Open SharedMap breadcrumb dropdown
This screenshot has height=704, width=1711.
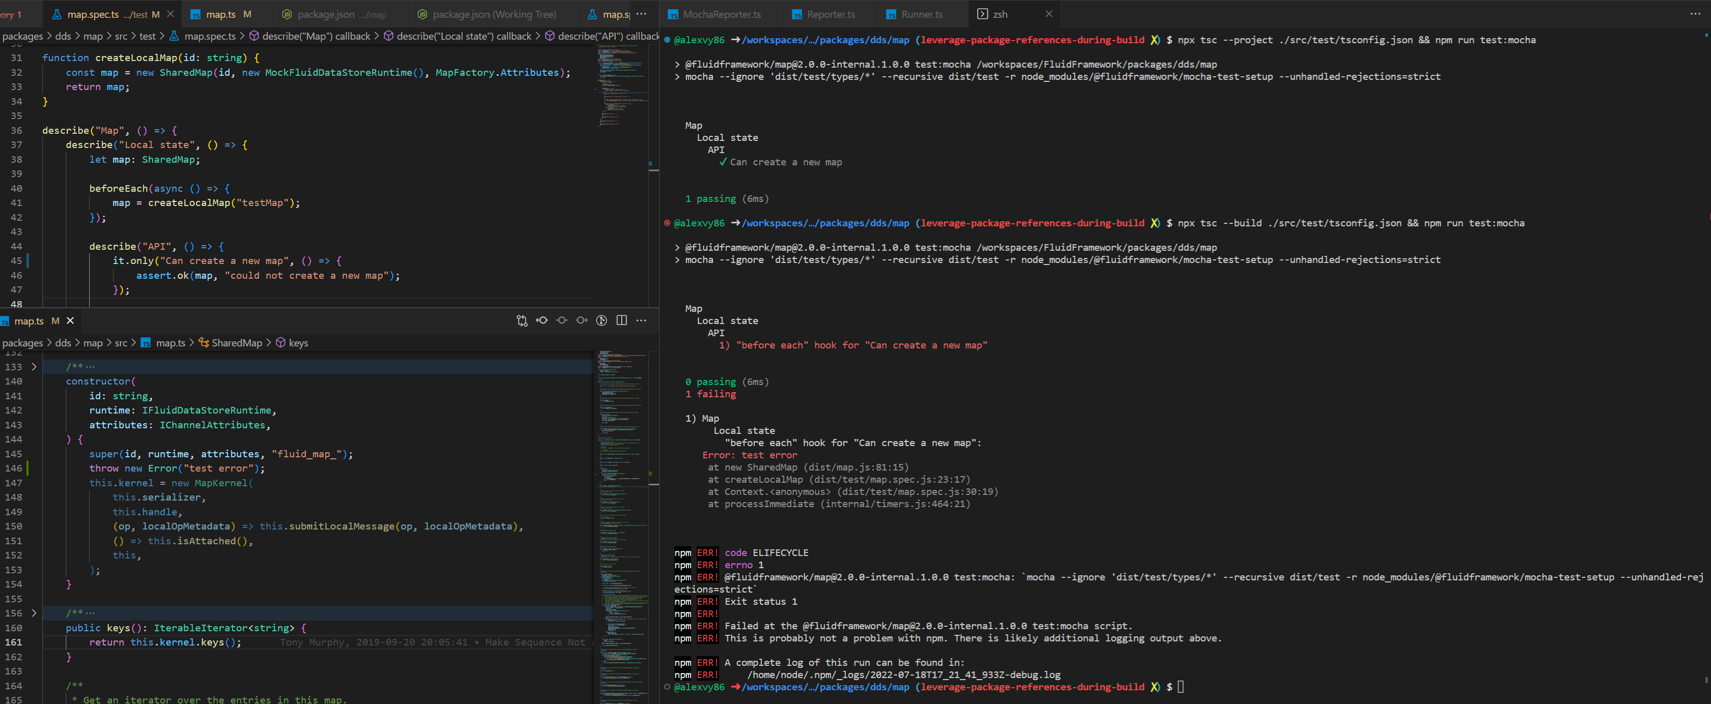click(237, 343)
